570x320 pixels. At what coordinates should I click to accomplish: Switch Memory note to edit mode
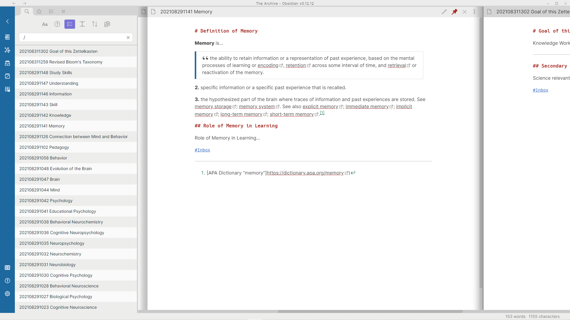(444, 12)
